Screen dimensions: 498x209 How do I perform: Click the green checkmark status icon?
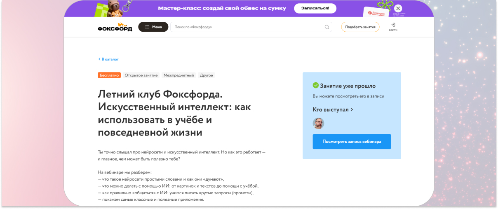coord(316,86)
